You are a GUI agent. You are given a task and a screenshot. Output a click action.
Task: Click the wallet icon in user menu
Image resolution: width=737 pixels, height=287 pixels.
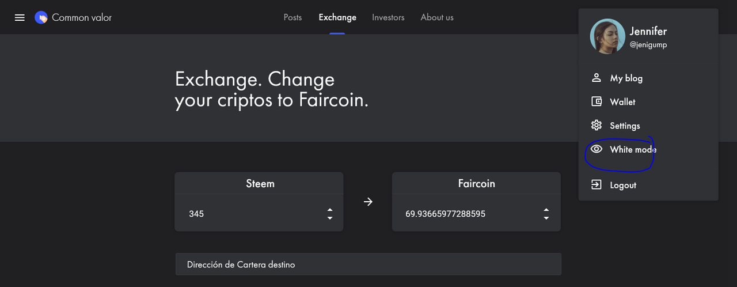[597, 101]
